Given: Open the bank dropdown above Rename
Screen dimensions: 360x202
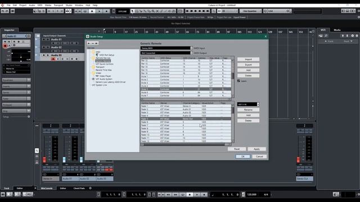Looking at the screenshot, I should coord(248,104).
